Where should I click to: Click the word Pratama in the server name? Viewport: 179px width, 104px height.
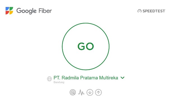click(x=89, y=78)
